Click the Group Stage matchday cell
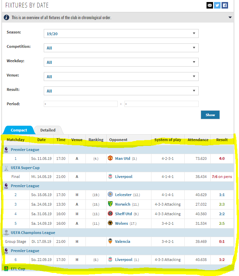239x276 pixels. pos(15,242)
